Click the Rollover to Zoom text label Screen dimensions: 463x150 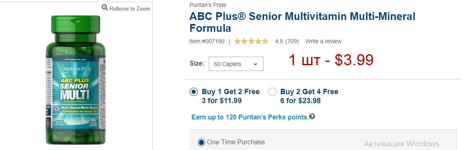tap(130, 9)
